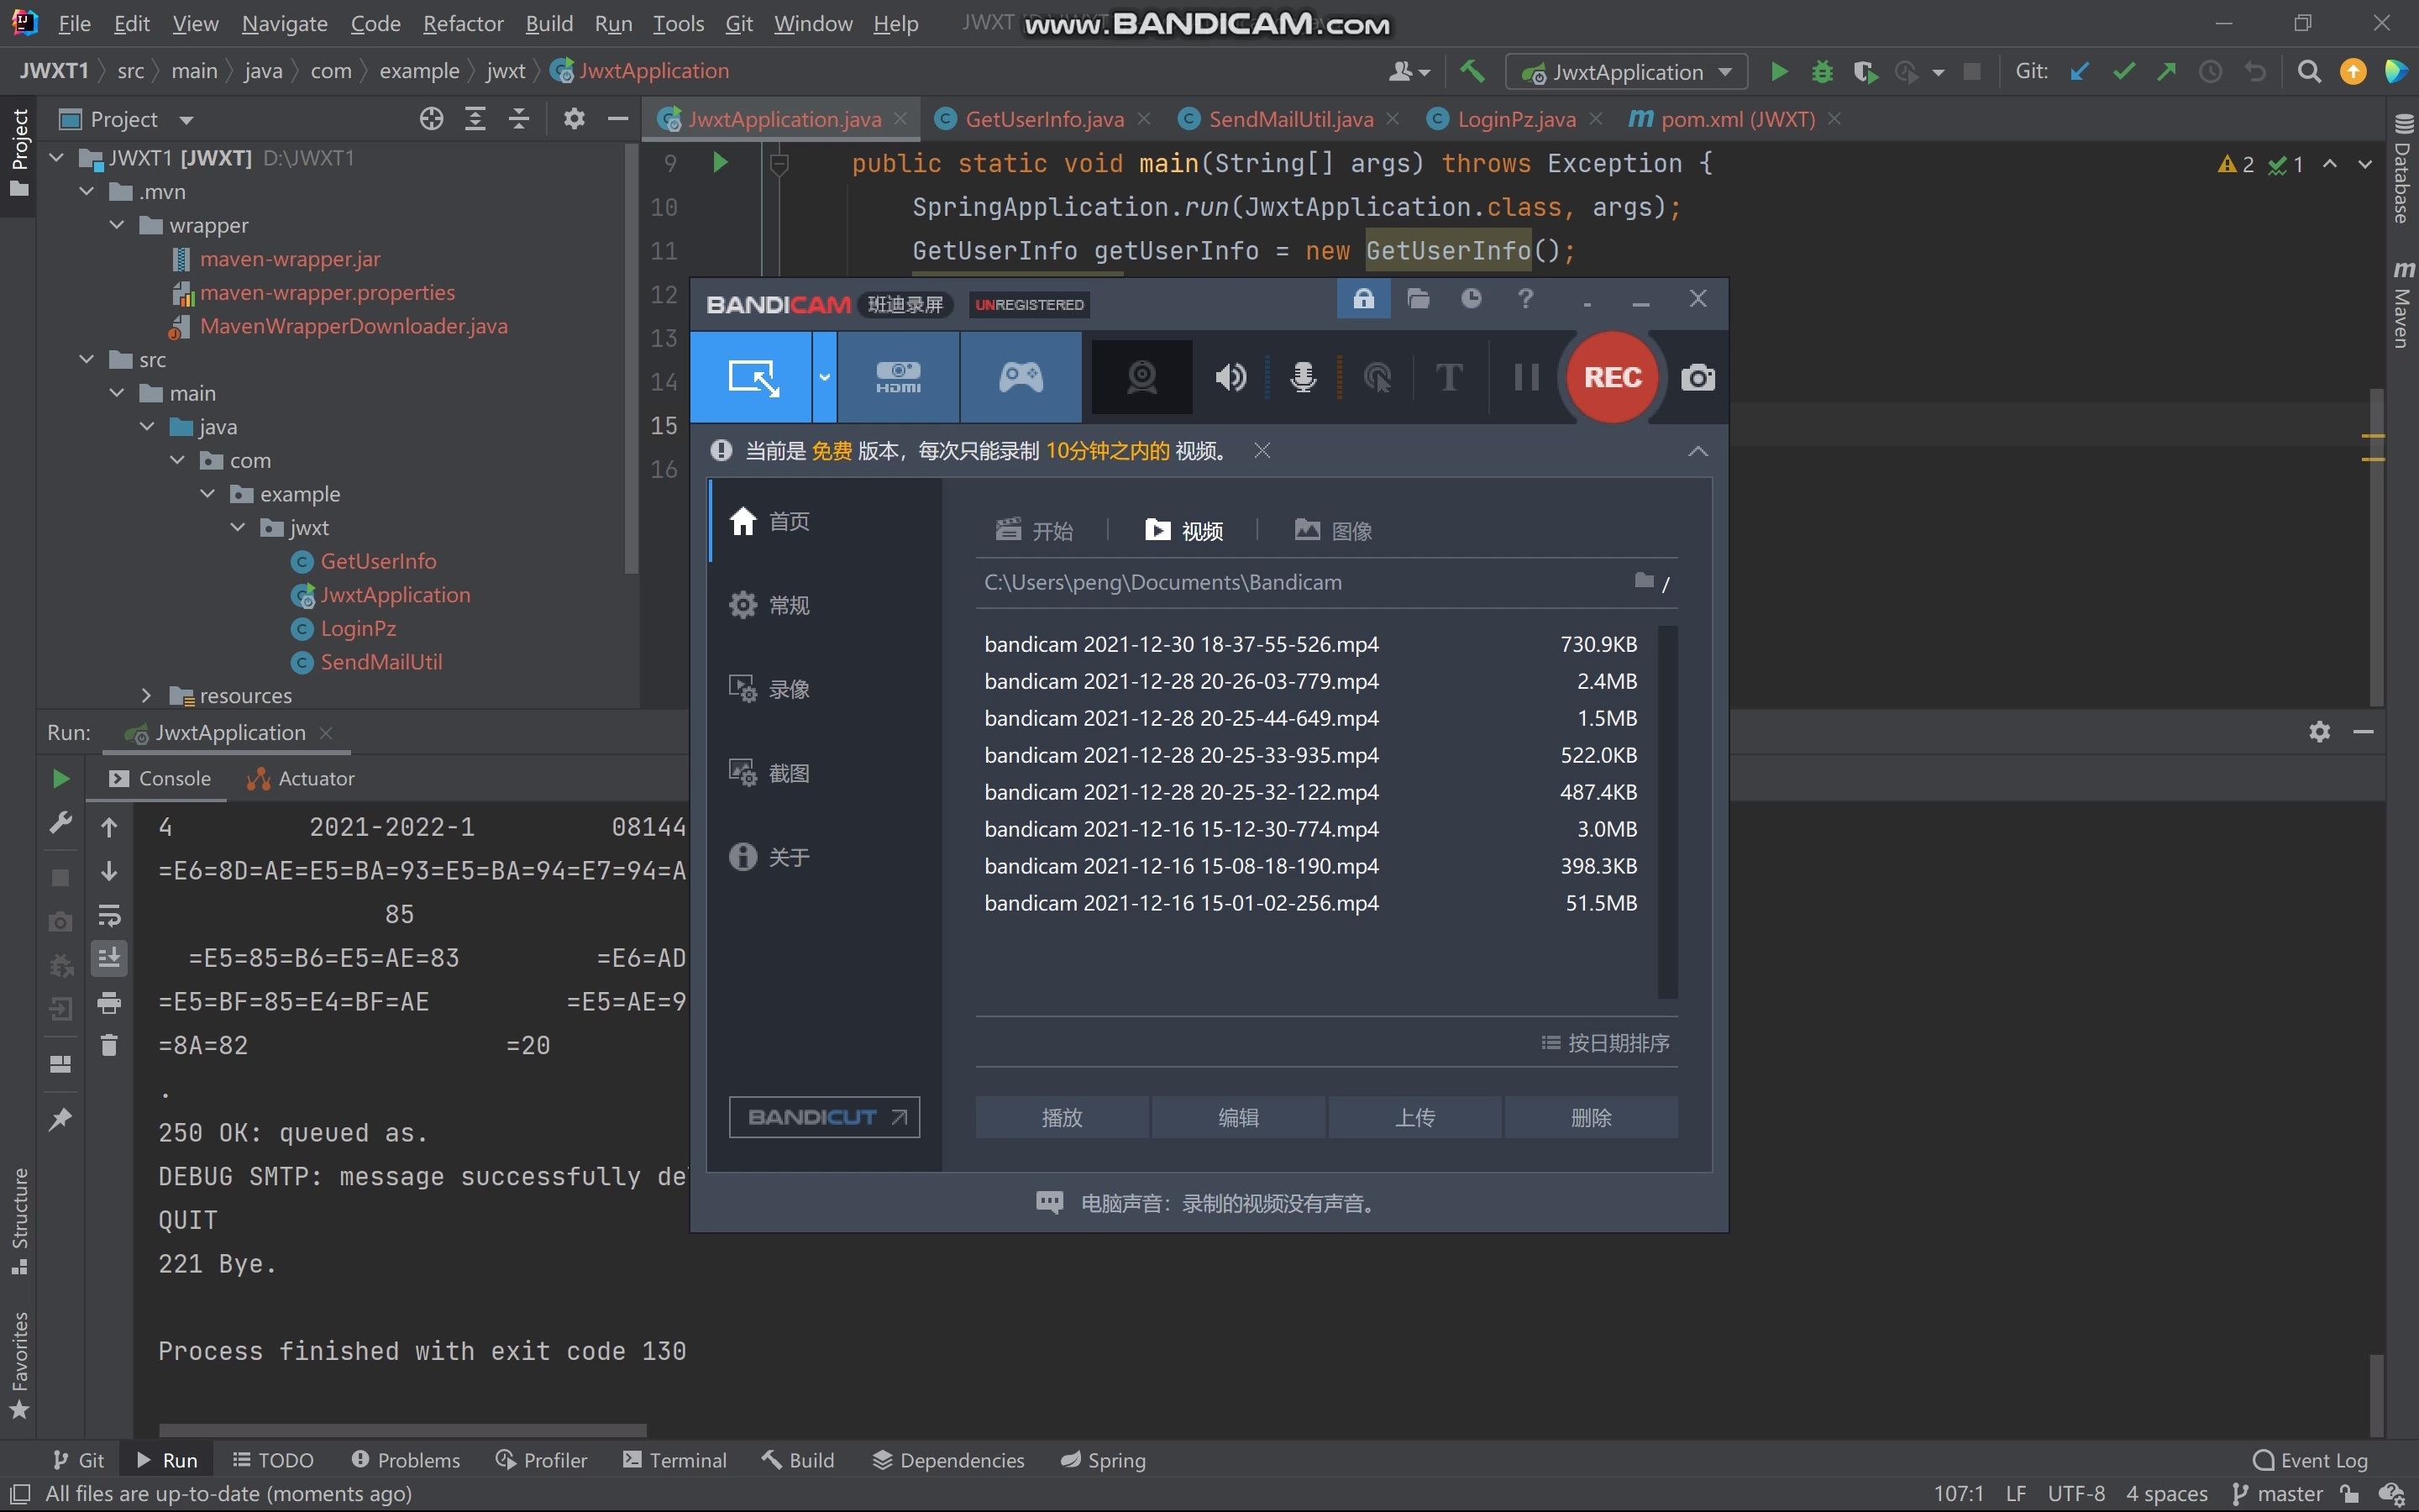Click the print icon in Run console

point(109,1003)
